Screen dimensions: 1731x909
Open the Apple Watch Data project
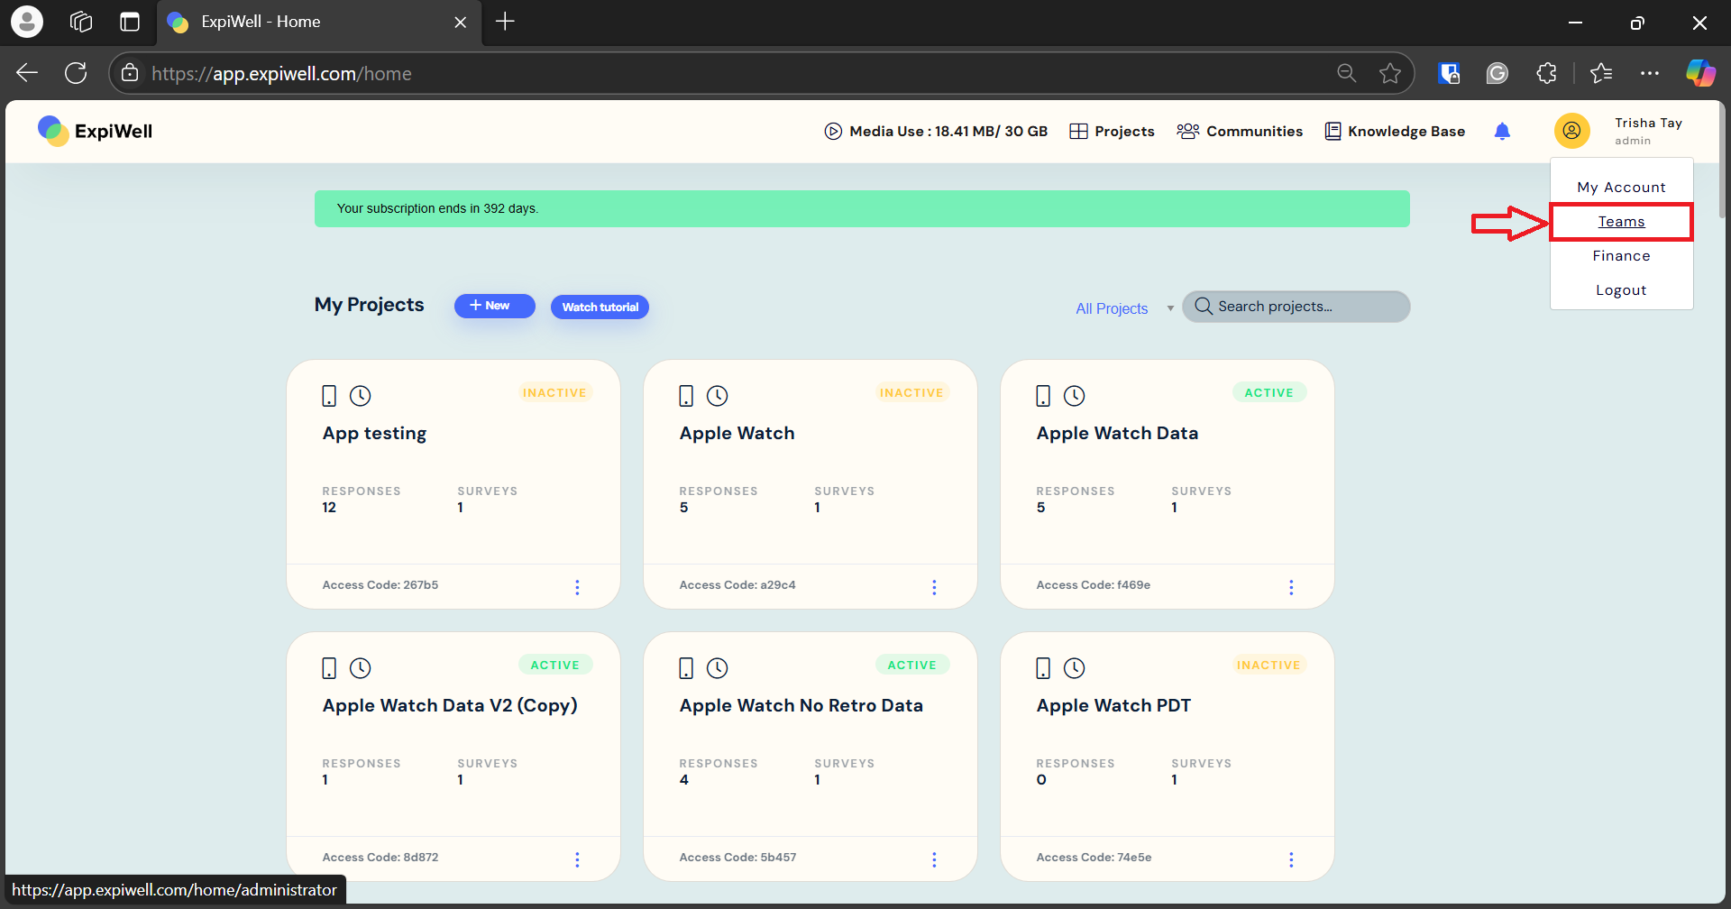pyautogui.click(x=1117, y=434)
